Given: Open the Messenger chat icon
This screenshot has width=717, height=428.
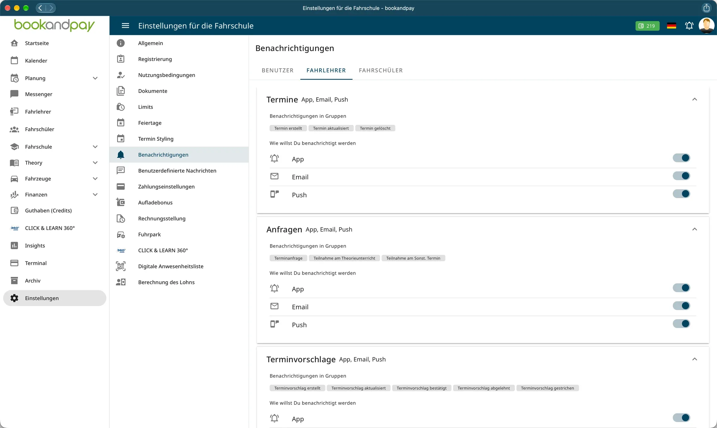Looking at the screenshot, I should [x=14, y=94].
